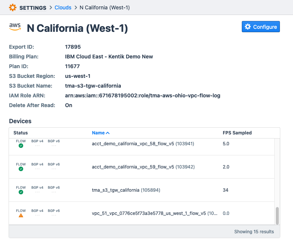The height and width of the screenshot is (243, 293).
Task: Click the Export ID label
Action: pyautogui.click(x=22, y=47)
